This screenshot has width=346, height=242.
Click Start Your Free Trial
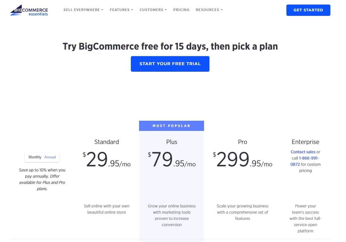click(170, 64)
